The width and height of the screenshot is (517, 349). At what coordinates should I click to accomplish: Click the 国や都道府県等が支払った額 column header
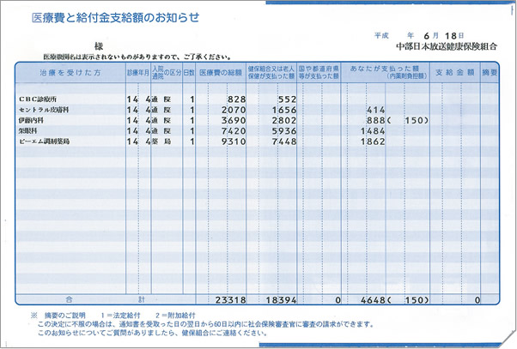point(323,73)
